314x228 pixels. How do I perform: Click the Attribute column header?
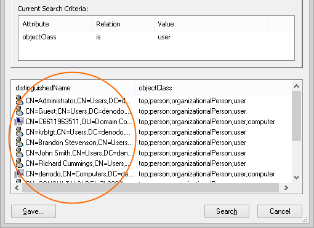click(x=55, y=24)
